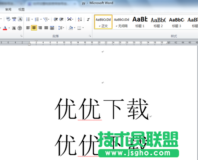This screenshot has height=160, width=198.
Task: Click the 样式 group label
Action: click(174, 36)
